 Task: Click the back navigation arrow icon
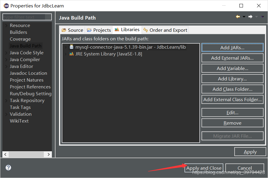[238, 17]
